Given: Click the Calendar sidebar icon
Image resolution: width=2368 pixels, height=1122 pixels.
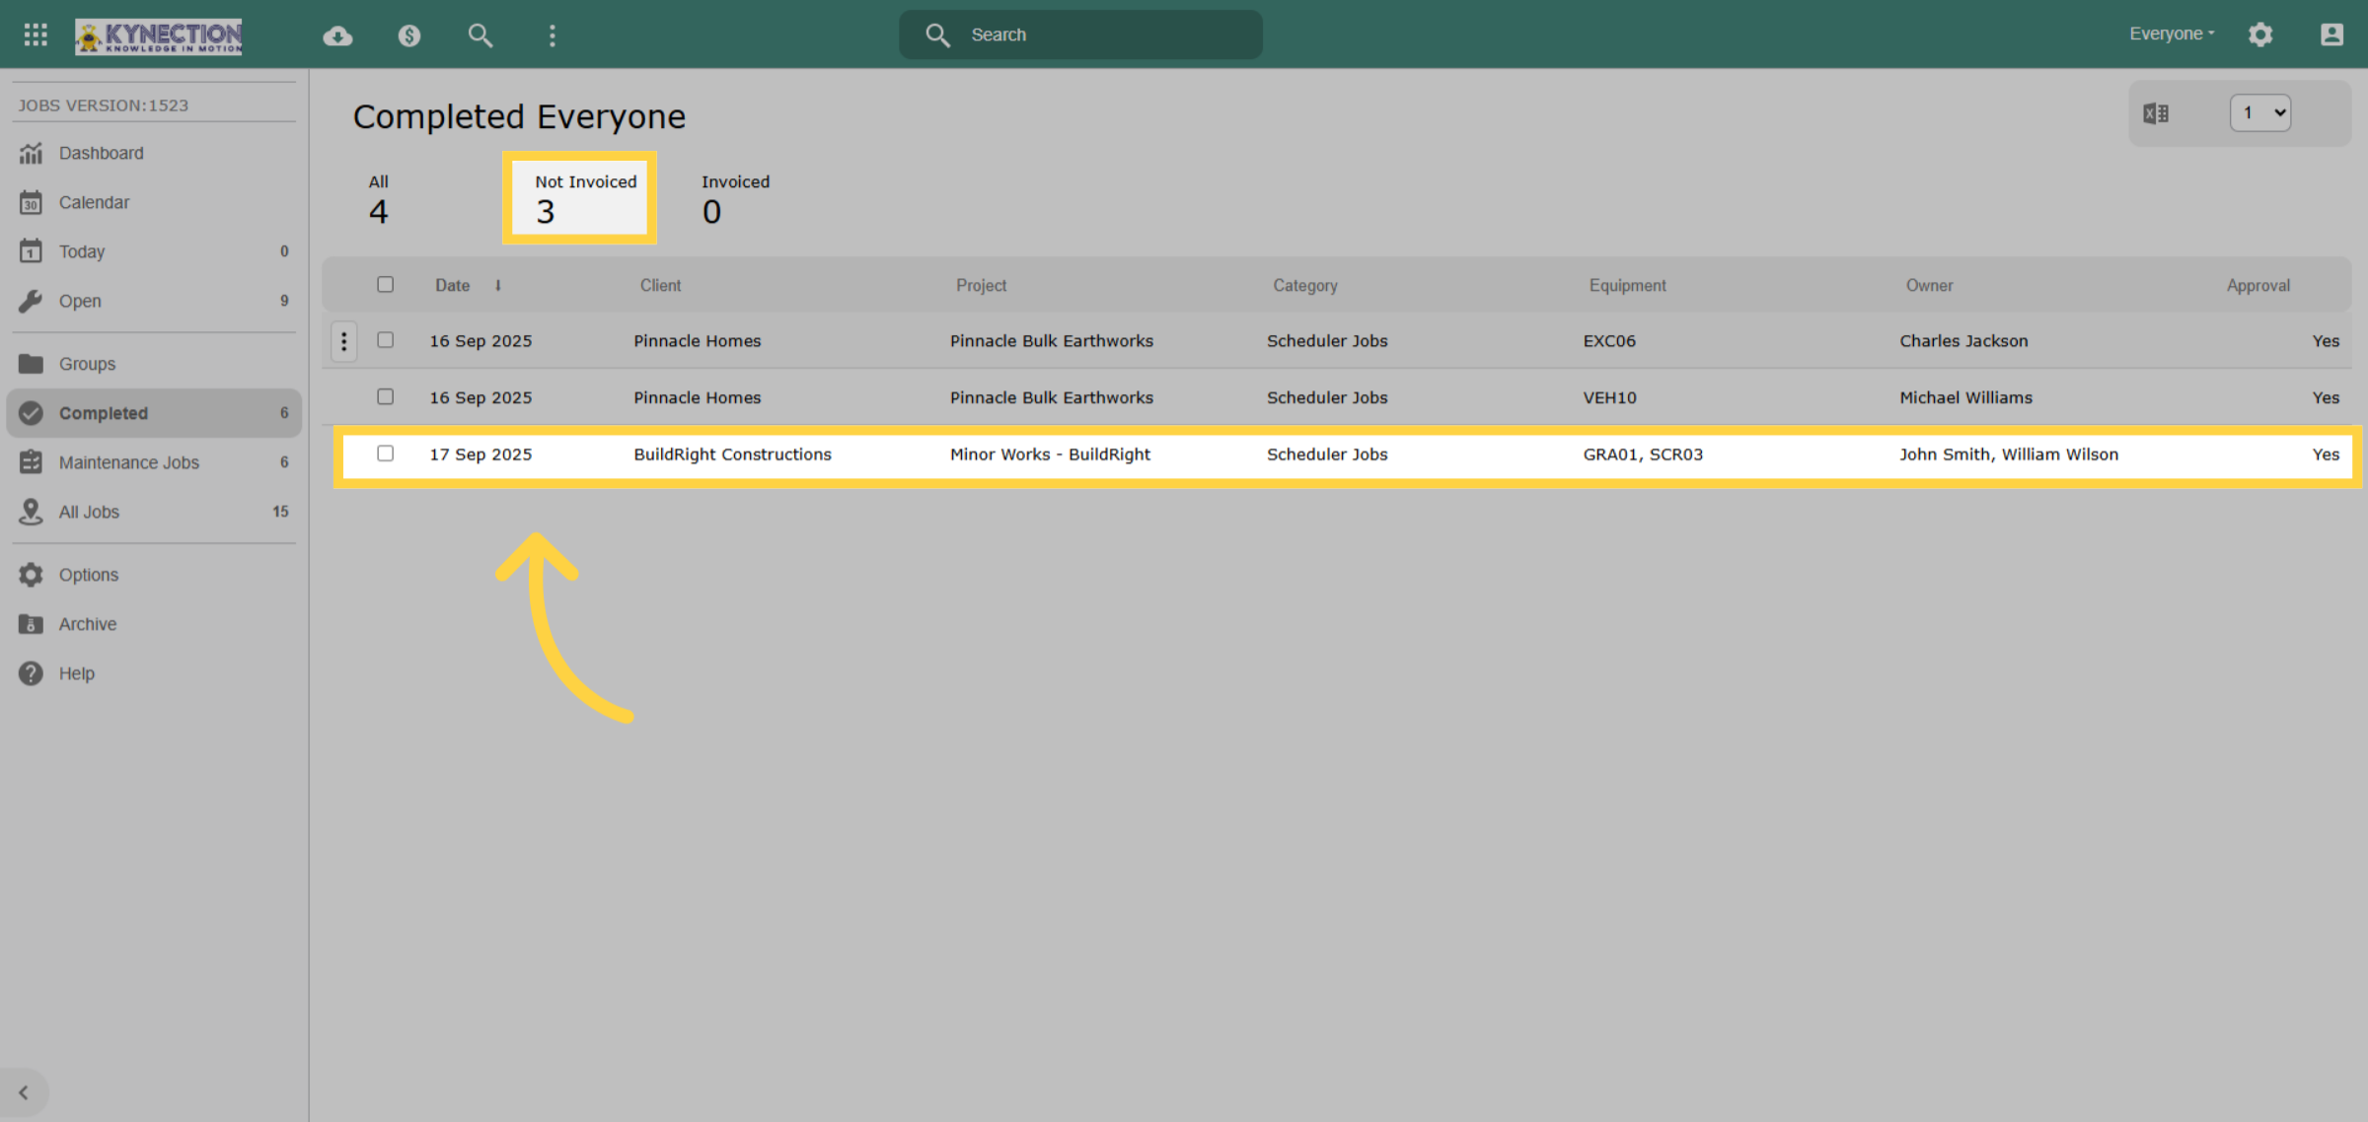Looking at the screenshot, I should pos(31,202).
